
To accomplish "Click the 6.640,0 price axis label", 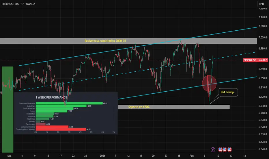I will tap(263, 127).
